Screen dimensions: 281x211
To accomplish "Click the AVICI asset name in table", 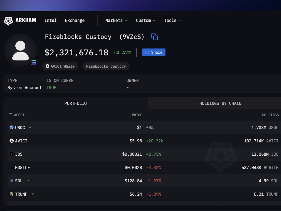I will (21, 141).
